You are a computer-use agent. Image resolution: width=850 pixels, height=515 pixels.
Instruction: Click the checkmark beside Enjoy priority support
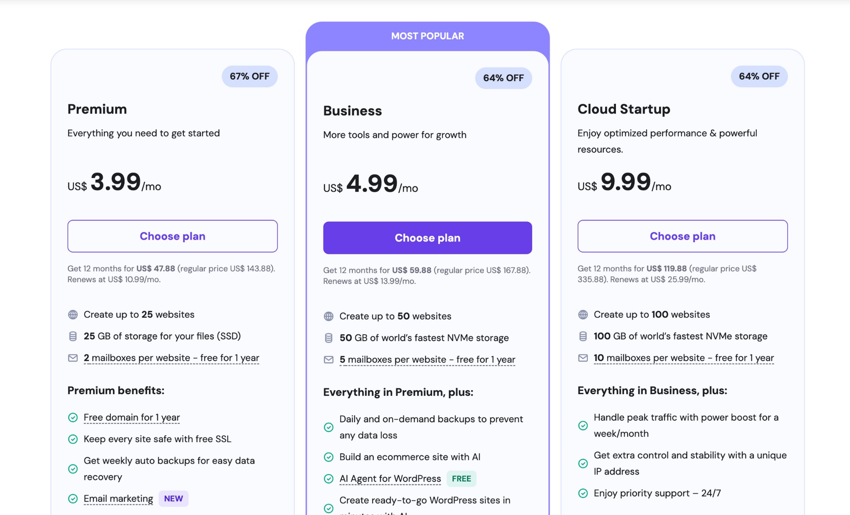coord(583,493)
